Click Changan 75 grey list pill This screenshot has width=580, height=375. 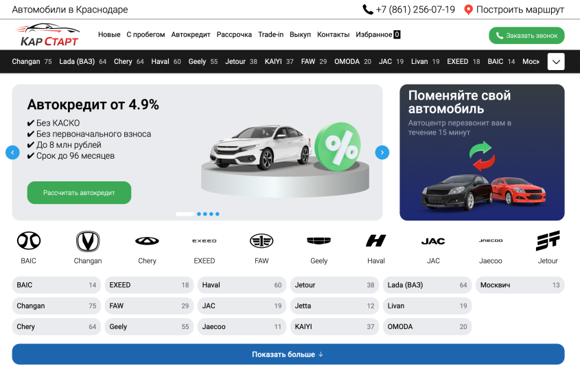[56, 306]
